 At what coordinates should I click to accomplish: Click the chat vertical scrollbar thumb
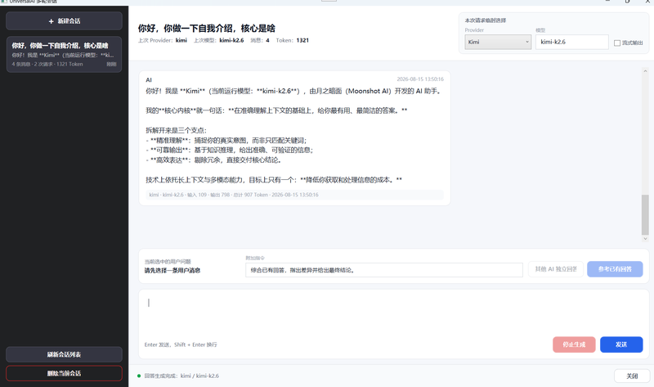click(645, 214)
